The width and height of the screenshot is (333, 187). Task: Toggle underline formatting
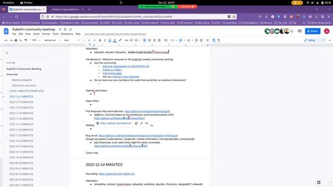(x=110, y=41)
